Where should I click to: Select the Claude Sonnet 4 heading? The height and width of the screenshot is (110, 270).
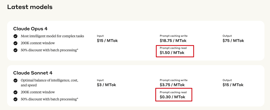pos(33,73)
